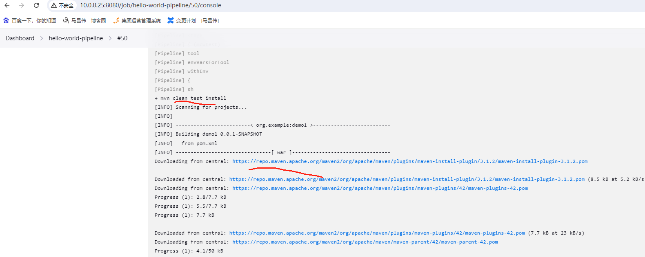Viewport: 645px width, 257px height.
Task: Click the 集团运营管理系统 bookmark favicon
Action: (x=116, y=20)
